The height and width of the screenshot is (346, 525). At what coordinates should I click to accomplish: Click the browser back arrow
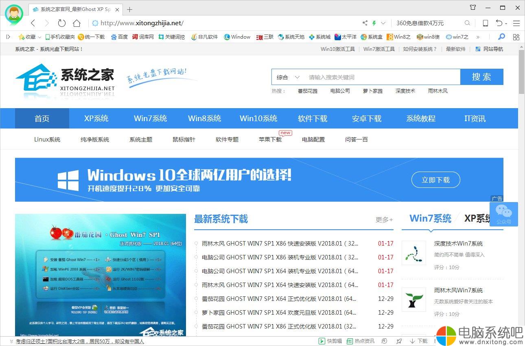pyautogui.click(x=33, y=23)
